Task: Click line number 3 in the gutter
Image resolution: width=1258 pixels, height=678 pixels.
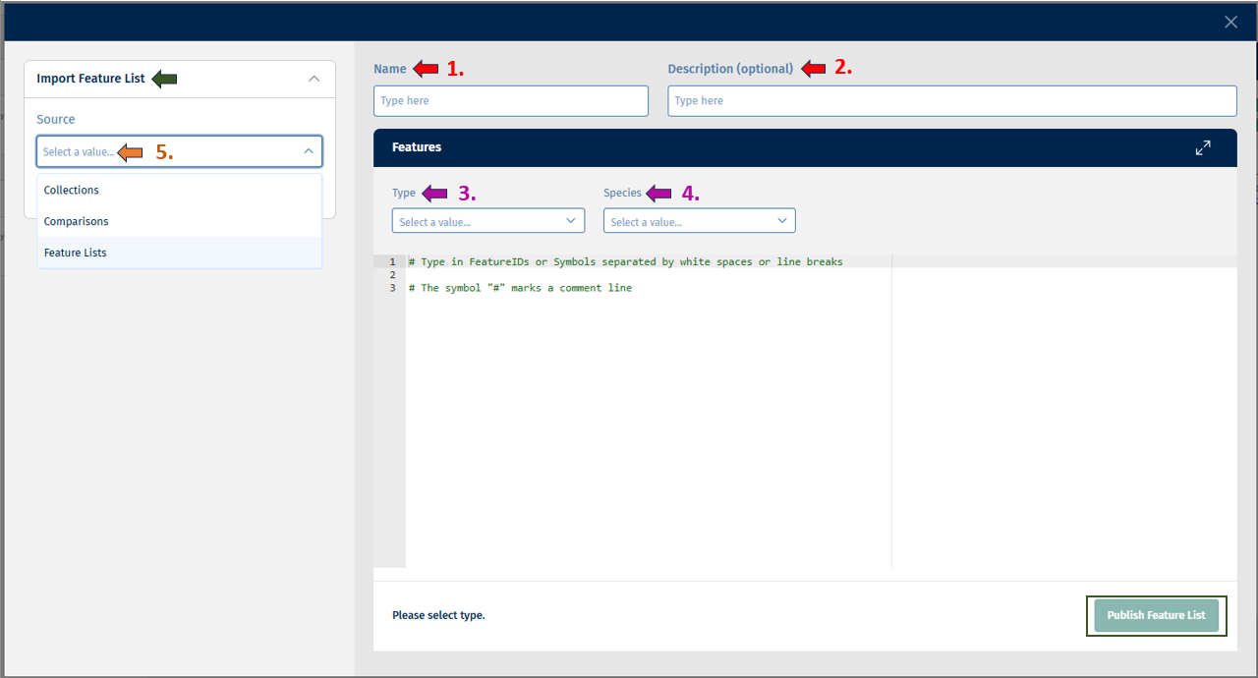Action: (x=392, y=287)
